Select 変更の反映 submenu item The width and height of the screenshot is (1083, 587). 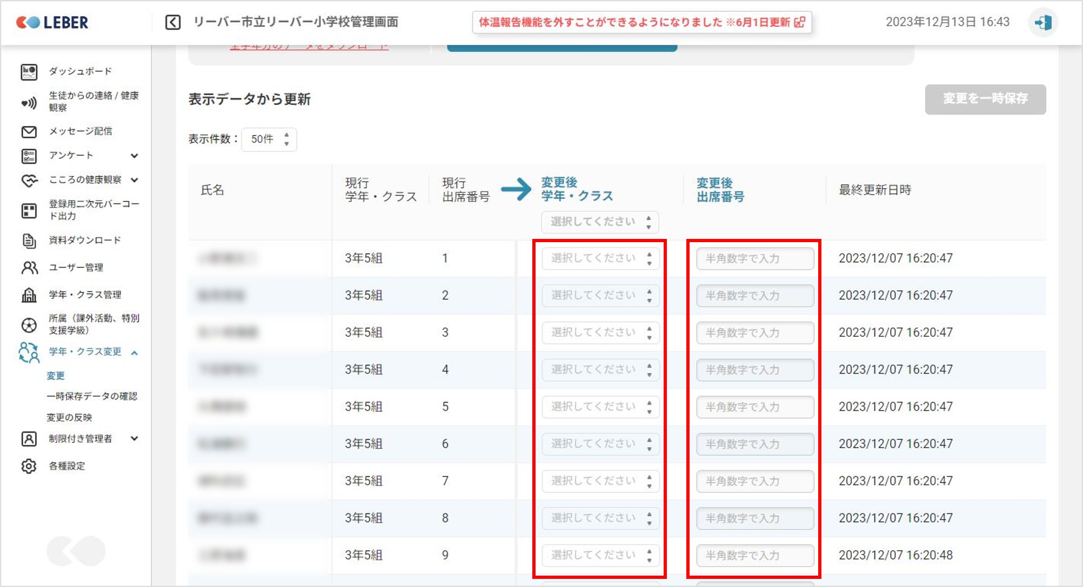(69, 417)
